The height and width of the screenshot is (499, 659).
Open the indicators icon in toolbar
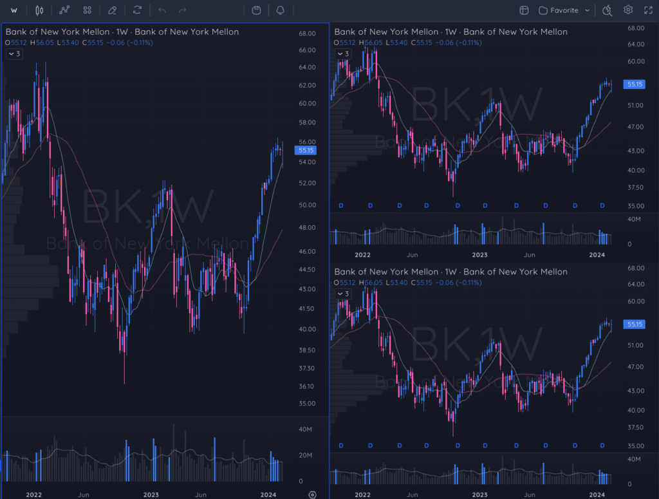(64, 10)
